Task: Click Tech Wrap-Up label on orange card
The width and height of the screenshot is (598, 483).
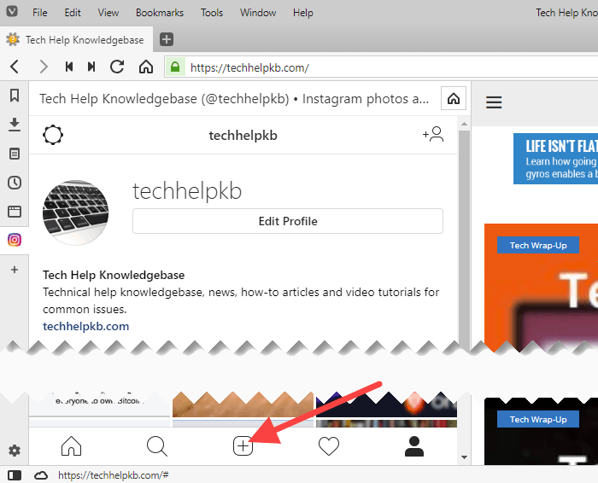Action: click(x=538, y=245)
